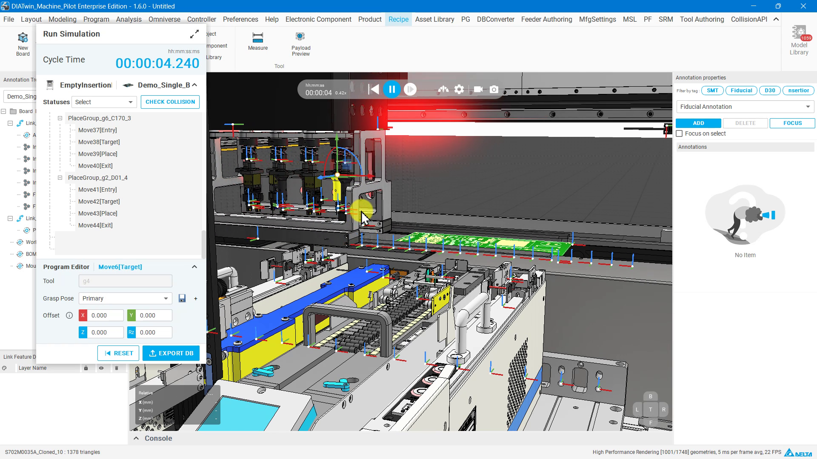
Task: Click the Offset info icon
Action: 69,315
